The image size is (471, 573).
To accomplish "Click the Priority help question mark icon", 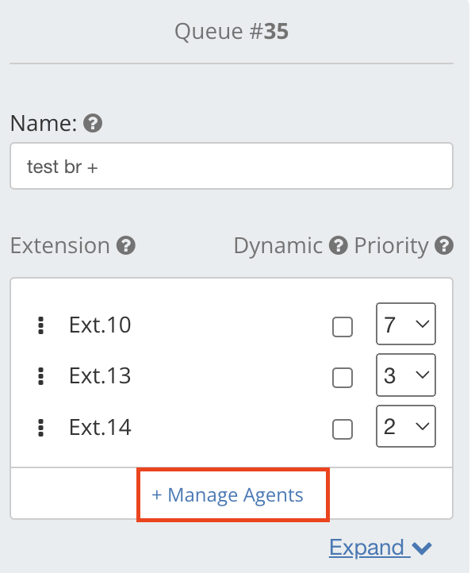I will coord(444,245).
